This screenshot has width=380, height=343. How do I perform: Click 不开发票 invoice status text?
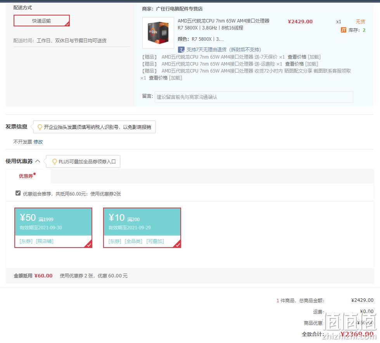click(22, 142)
